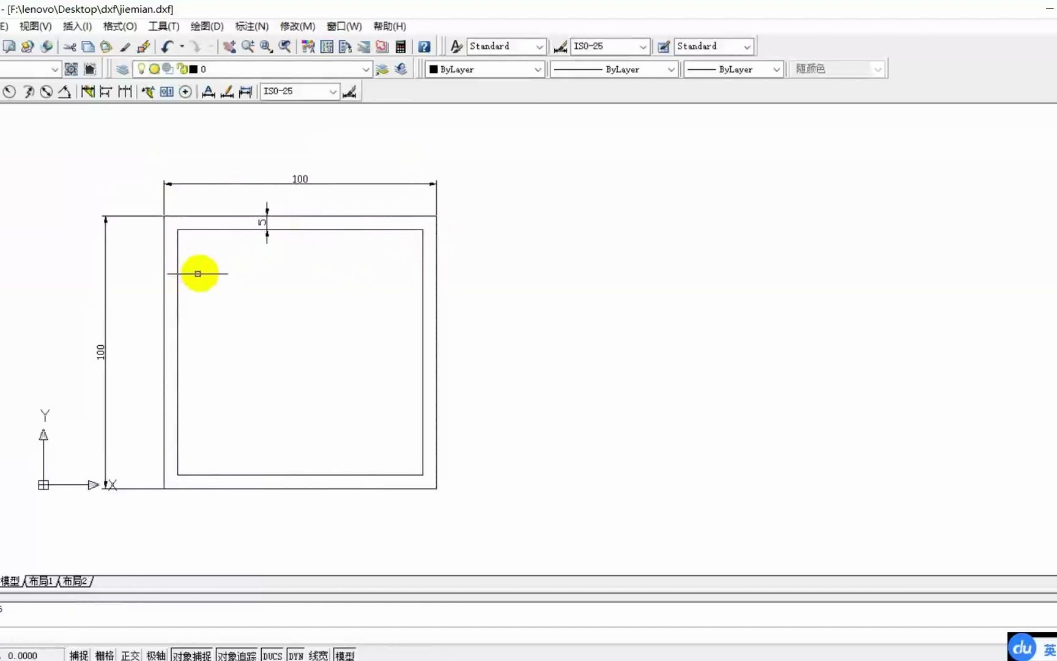Open the Properties palette icon
Screen dimensions: 1057x661
click(x=308, y=47)
